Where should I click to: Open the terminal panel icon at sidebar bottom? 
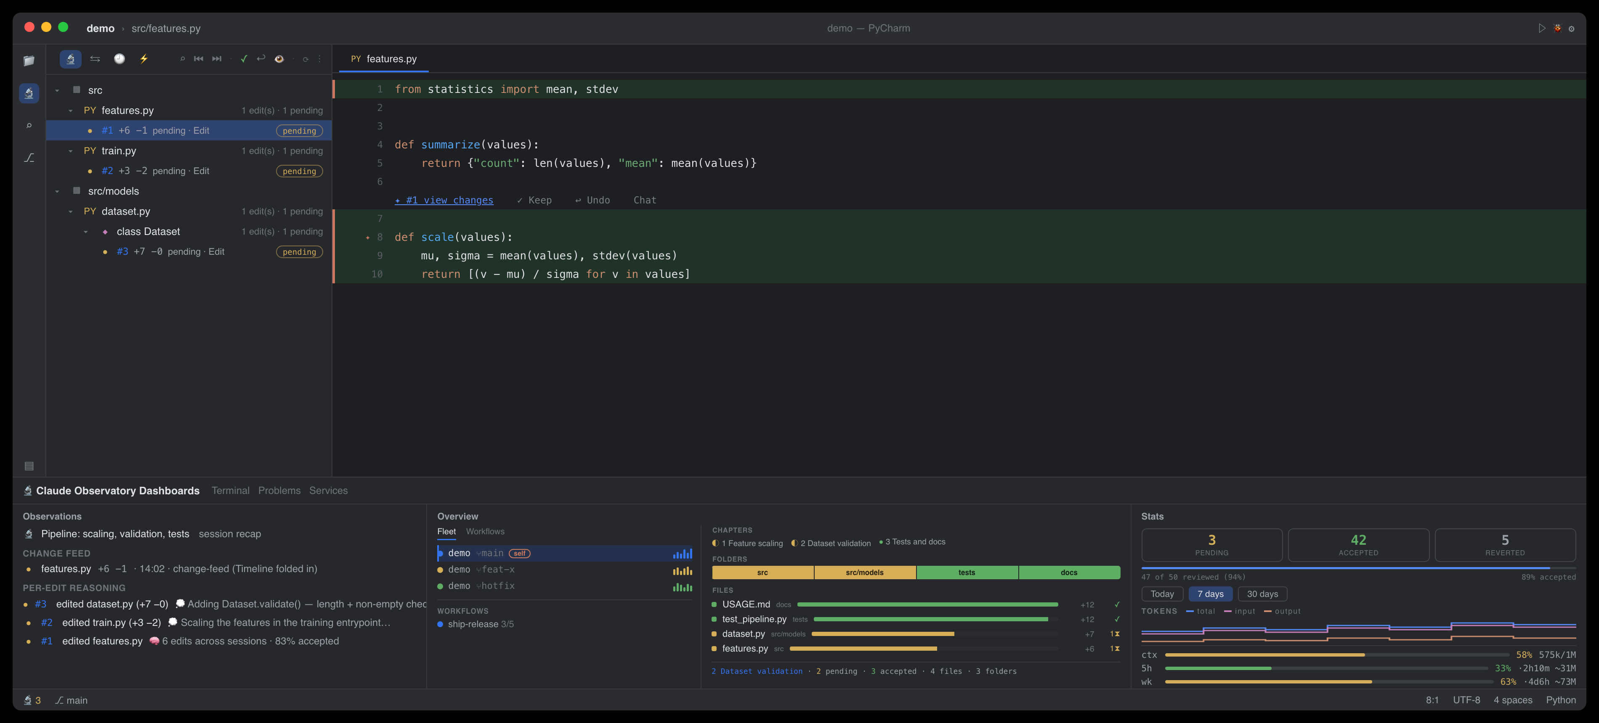point(29,466)
